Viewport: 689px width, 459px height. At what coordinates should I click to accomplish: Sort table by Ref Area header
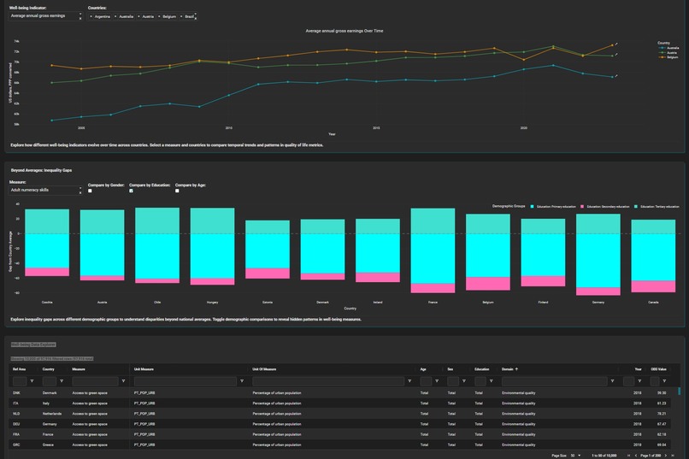19,369
